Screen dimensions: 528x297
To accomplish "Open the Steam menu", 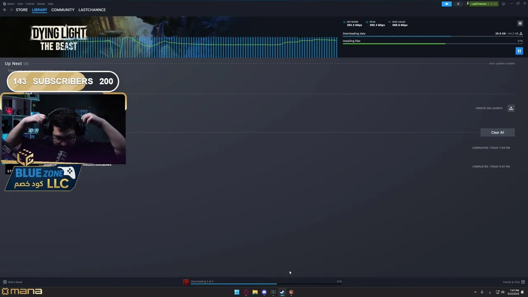I will [x=12, y=4].
